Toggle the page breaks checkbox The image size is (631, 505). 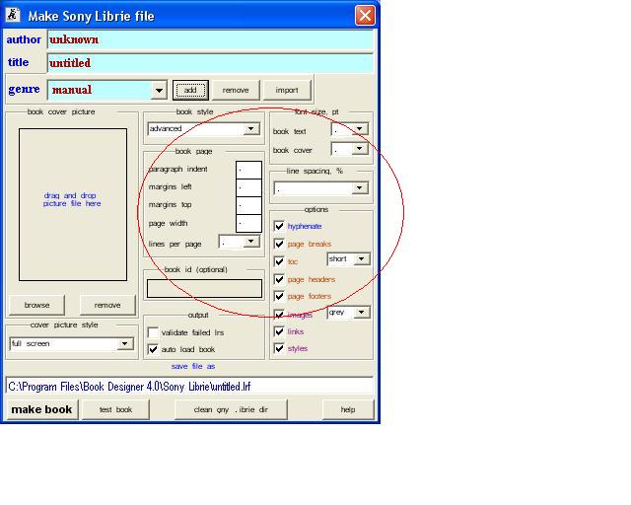click(x=279, y=244)
